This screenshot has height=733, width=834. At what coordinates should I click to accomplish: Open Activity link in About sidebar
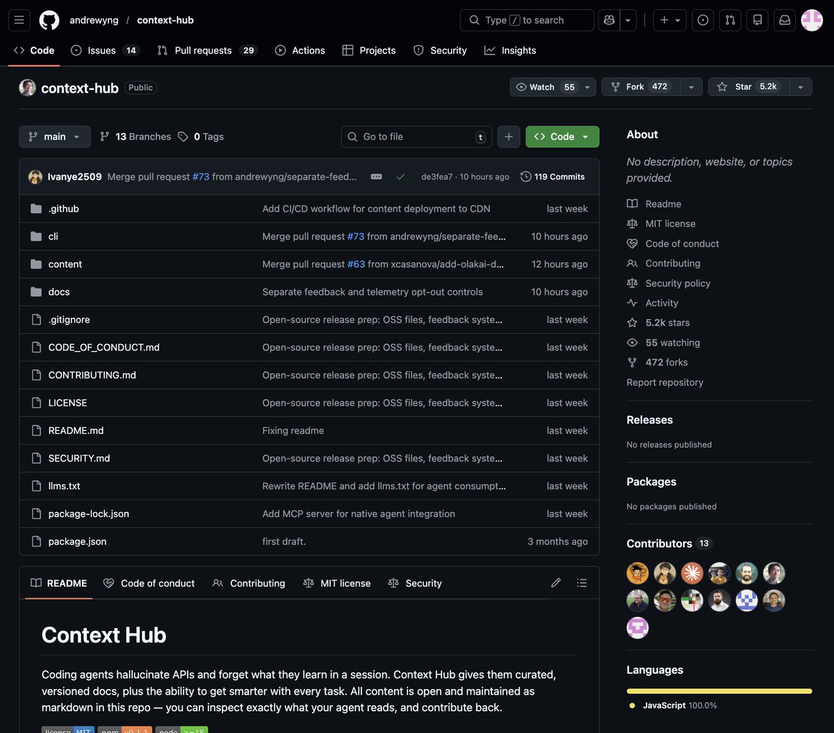click(x=653, y=303)
